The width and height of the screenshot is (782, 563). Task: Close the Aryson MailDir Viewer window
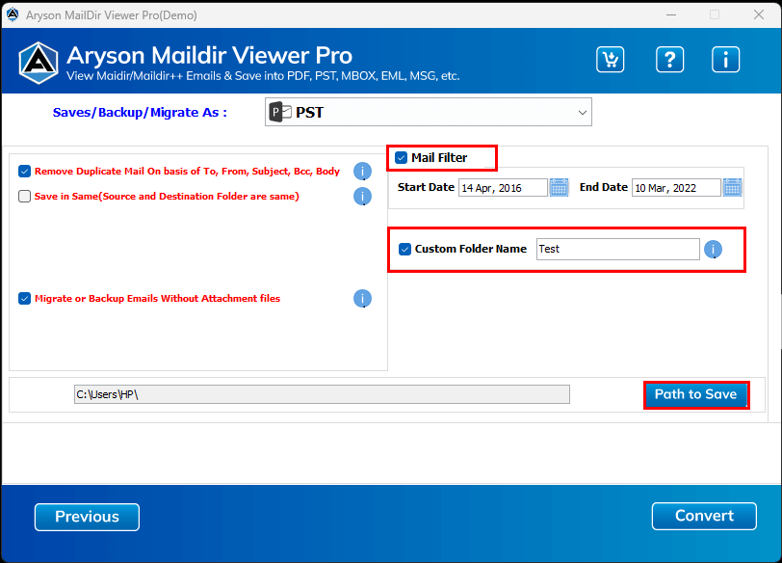759,15
